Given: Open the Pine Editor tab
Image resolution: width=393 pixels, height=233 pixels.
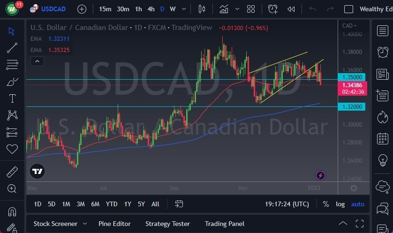Looking at the screenshot, I should point(114,224).
